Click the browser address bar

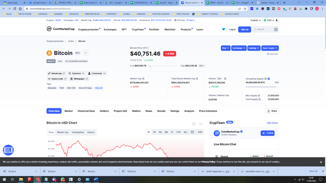[133, 9]
